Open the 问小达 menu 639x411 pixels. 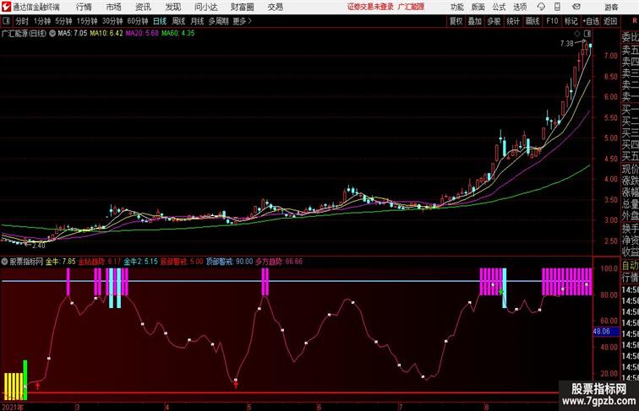click(205, 7)
